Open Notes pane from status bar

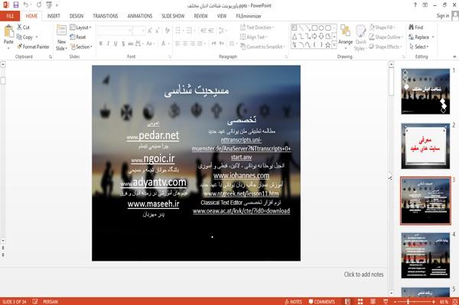293,301
